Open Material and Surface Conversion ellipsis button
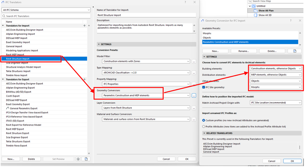 coord(194,119)
